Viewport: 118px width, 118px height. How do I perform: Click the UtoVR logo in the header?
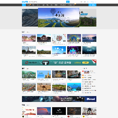pyautogui.click(x=25, y=2)
